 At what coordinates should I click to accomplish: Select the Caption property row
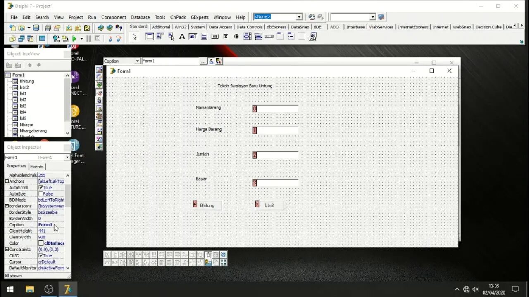coord(35,225)
